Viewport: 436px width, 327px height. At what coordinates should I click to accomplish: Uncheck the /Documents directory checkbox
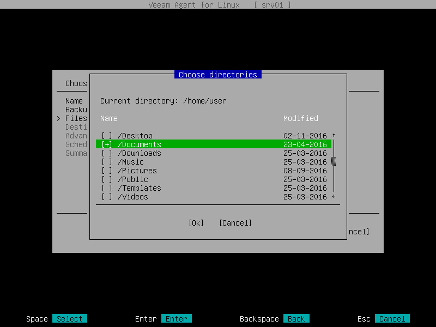click(x=107, y=144)
